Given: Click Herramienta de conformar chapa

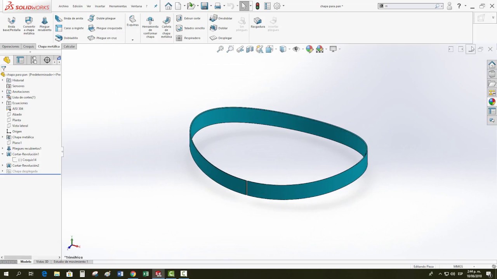Looking at the screenshot, I should point(150,27).
